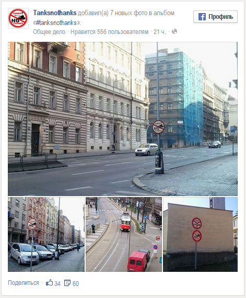246x298 pixels.
Task: Click the Общее дело category text
Action: pyautogui.click(x=49, y=32)
